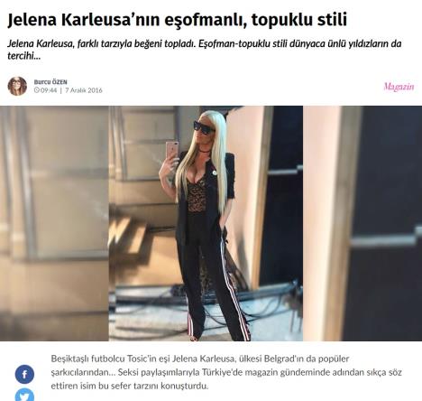Click the author name Burcu ÖZEN
The width and height of the screenshot is (422, 401).
tap(50, 82)
